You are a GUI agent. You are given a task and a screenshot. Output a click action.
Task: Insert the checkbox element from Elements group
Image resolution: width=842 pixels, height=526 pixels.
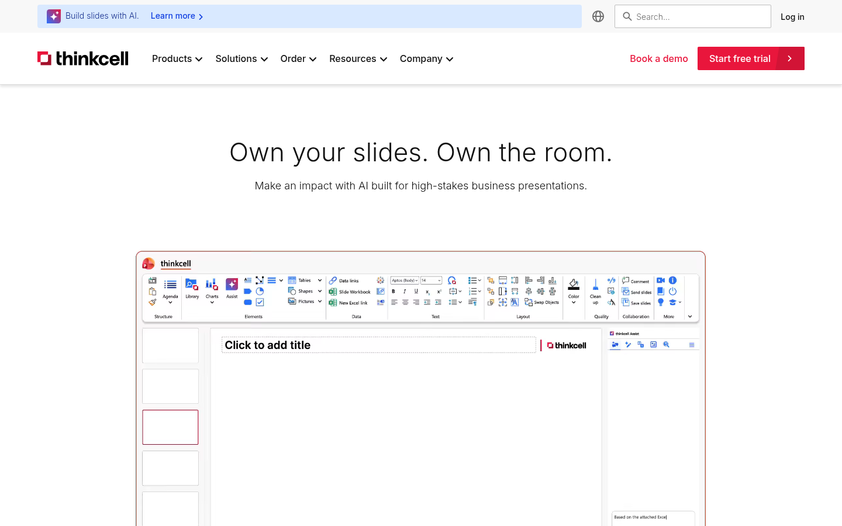(260, 302)
